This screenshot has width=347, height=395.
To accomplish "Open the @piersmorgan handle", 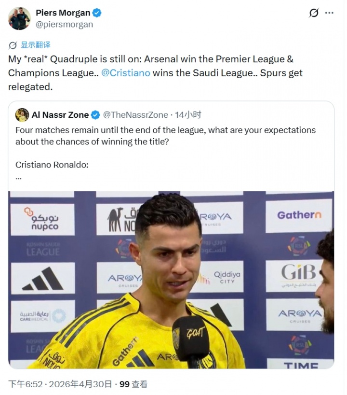I will click(65, 25).
